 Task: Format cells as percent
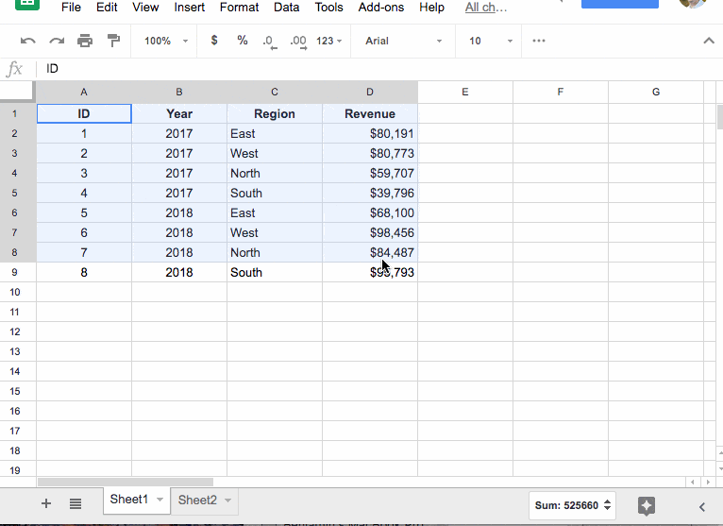[243, 41]
